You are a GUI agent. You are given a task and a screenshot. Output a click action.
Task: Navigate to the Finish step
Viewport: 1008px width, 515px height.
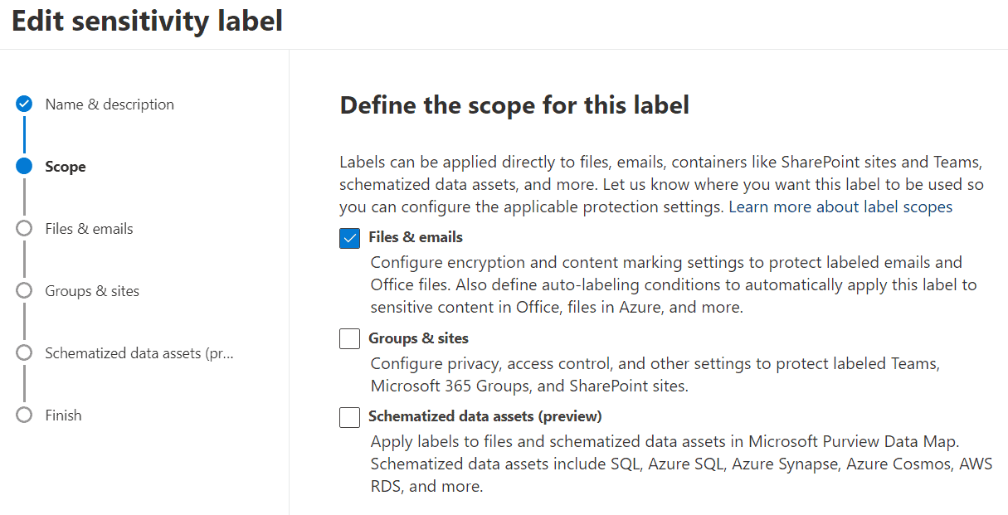pyautogui.click(x=65, y=415)
